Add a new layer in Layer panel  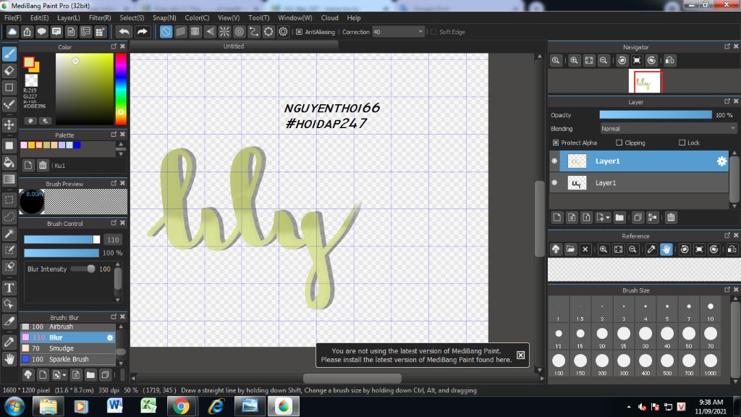(557, 217)
